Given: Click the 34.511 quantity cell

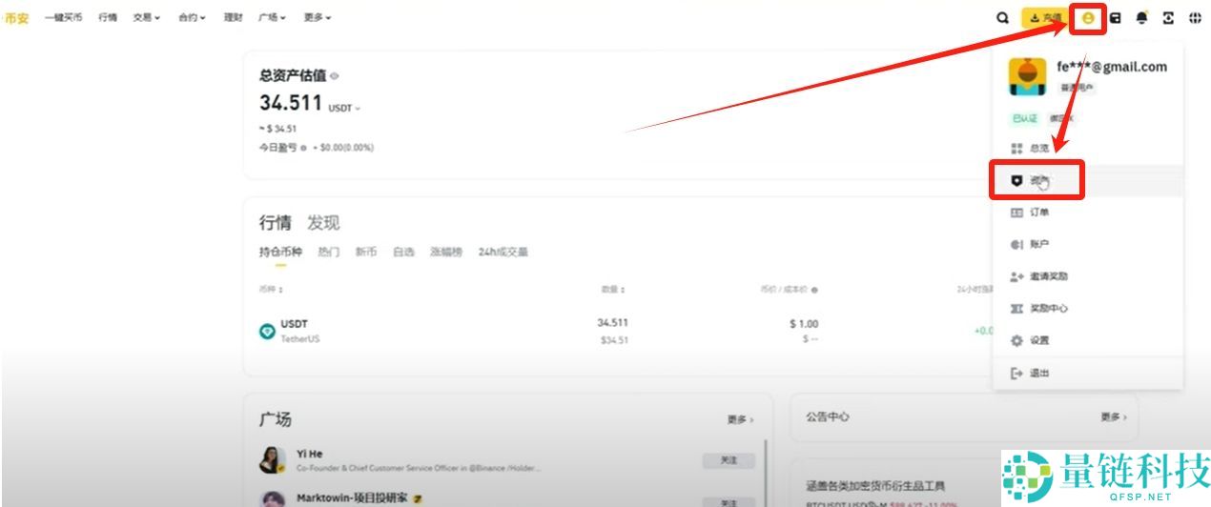Looking at the screenshot, I should point(612,323).
